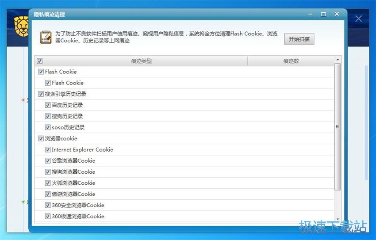
Task: Select the 搜狗浏览器Cookie row label
Action: coord(73,172)
